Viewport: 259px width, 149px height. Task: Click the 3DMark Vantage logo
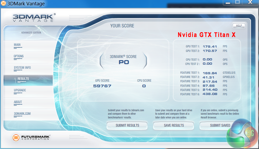tap(34, 18)
